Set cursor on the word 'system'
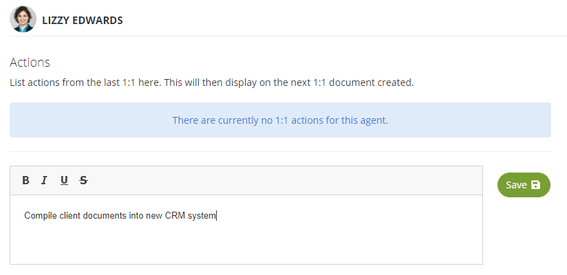The image size is (567, 275). coord(202,216)
